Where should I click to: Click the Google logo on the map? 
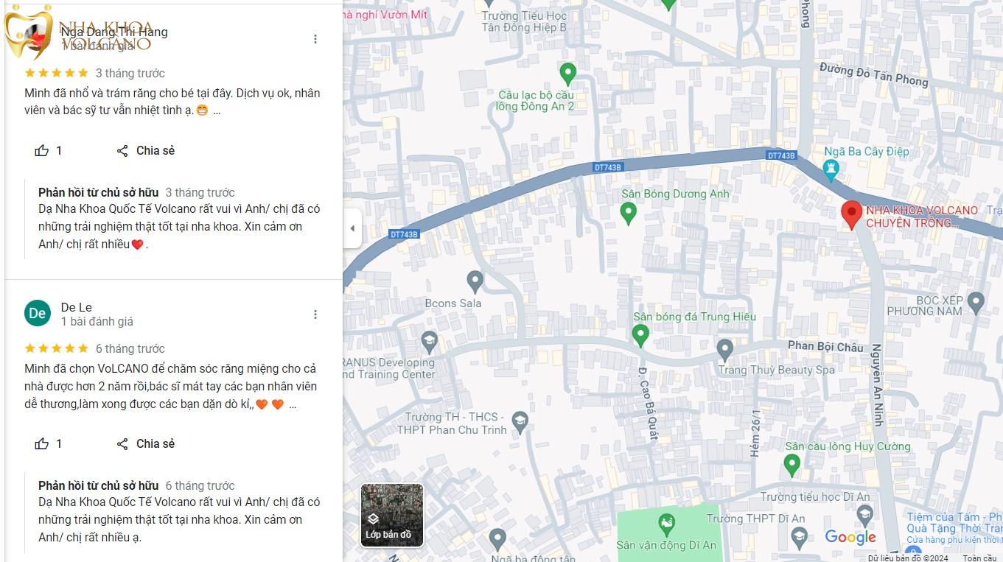pos(850,537)
